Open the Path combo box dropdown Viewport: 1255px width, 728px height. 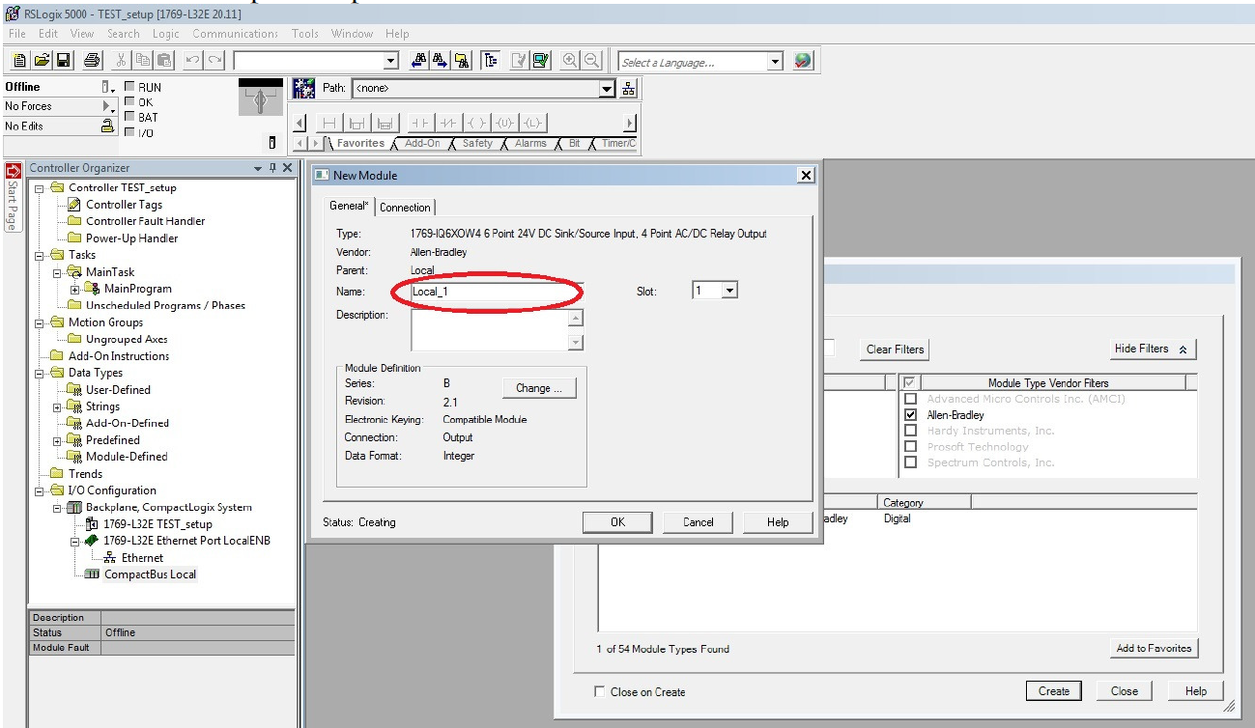607,88
